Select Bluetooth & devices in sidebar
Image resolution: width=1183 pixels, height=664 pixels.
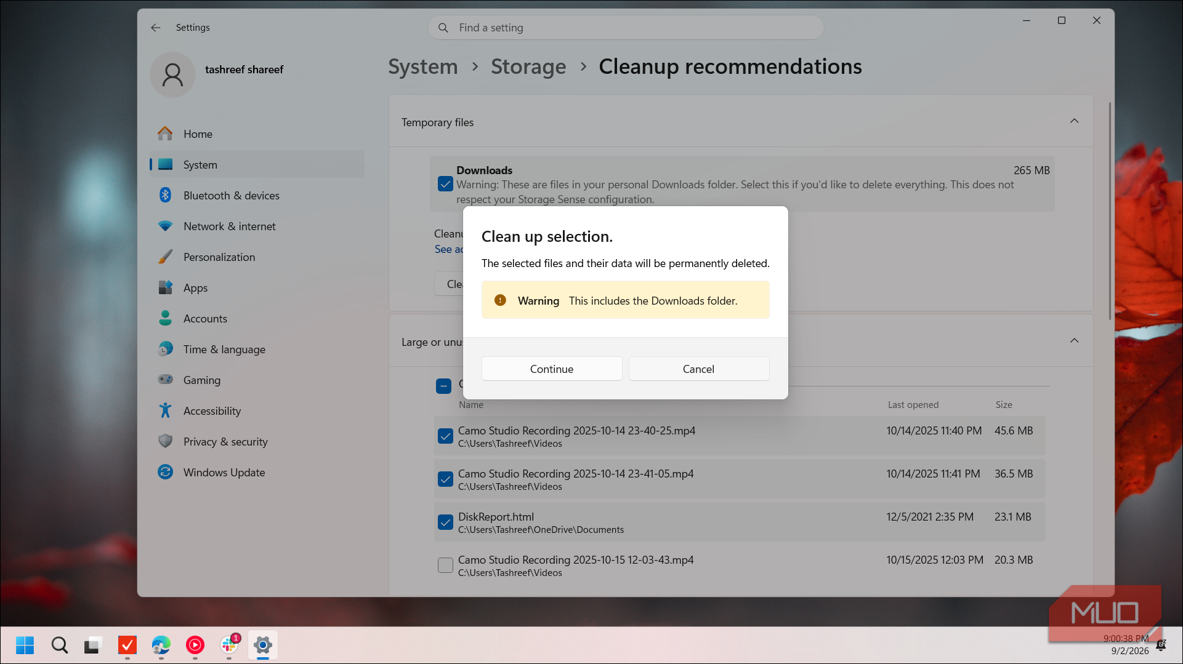pyautogui.click(x=257, y=195)
